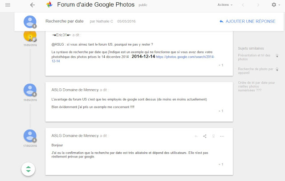The height and width of the screenshot is (181, 285).
Task: Mark the Bonjour post as best answer
Action: (213, 136)
